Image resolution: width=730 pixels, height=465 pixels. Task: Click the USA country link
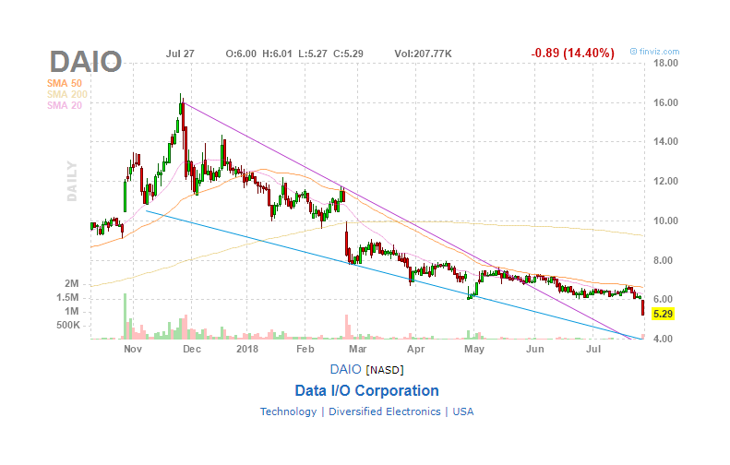tap(463, 411)
